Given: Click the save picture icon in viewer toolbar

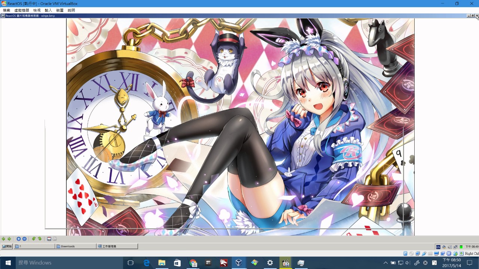Looking at the screenshot, I should [x=49, y=239].
